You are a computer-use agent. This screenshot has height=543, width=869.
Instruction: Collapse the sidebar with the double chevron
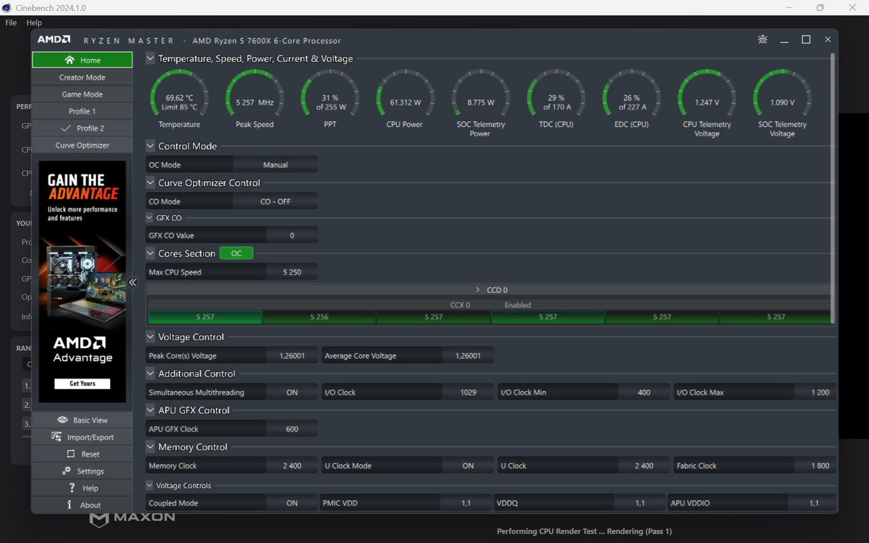click(133, 282)
